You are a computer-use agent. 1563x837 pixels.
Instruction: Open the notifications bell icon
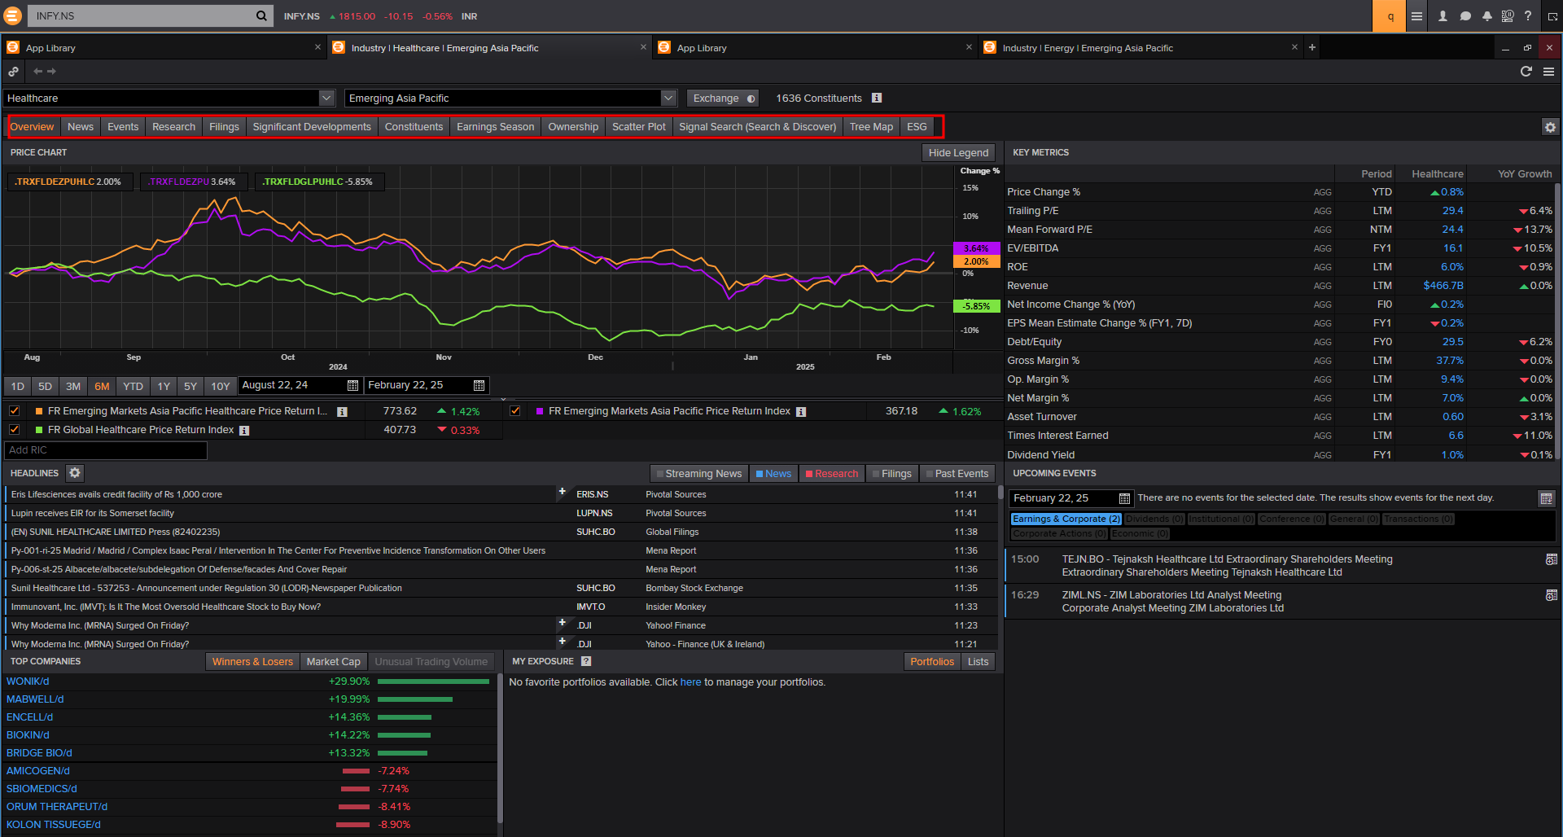coord(1486,16)
